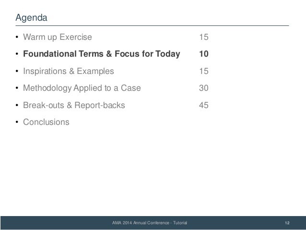Click the 15 next to Inspirations & Examples
This screenshot has width=306, height=230.
(204, 71)
